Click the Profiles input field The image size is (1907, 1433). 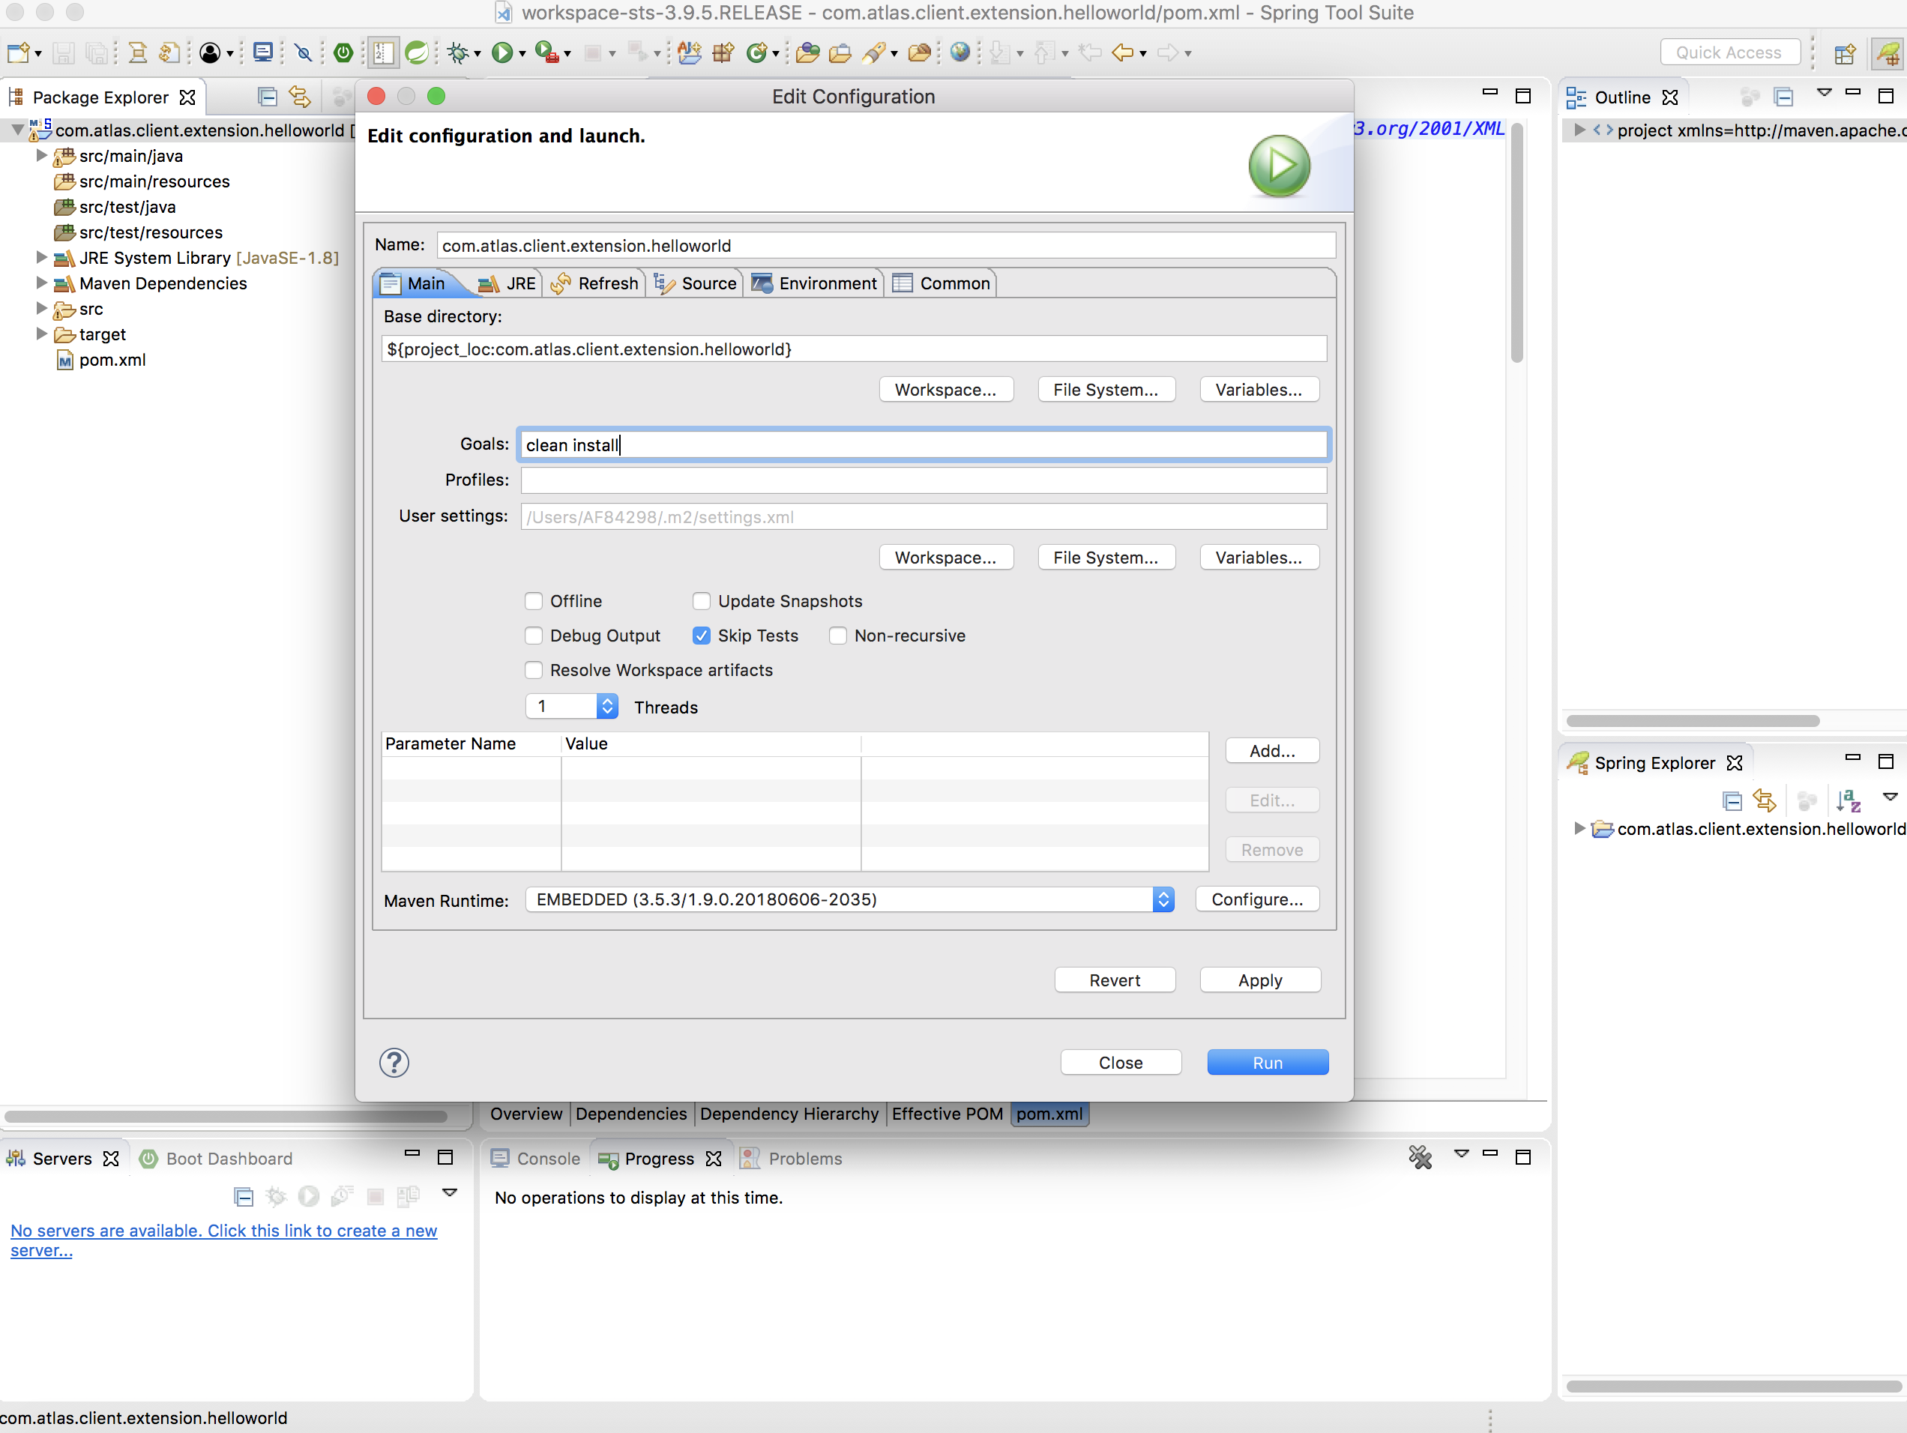click(924, 480)
